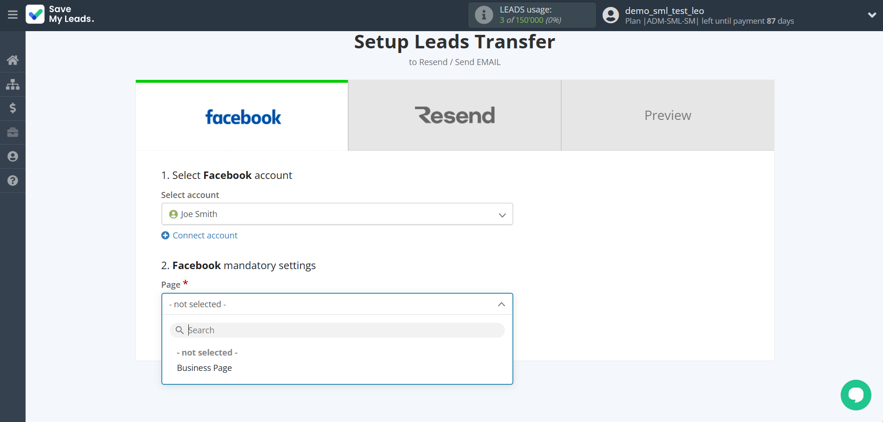Select the Home icon in sidebar

pos(13,60)
